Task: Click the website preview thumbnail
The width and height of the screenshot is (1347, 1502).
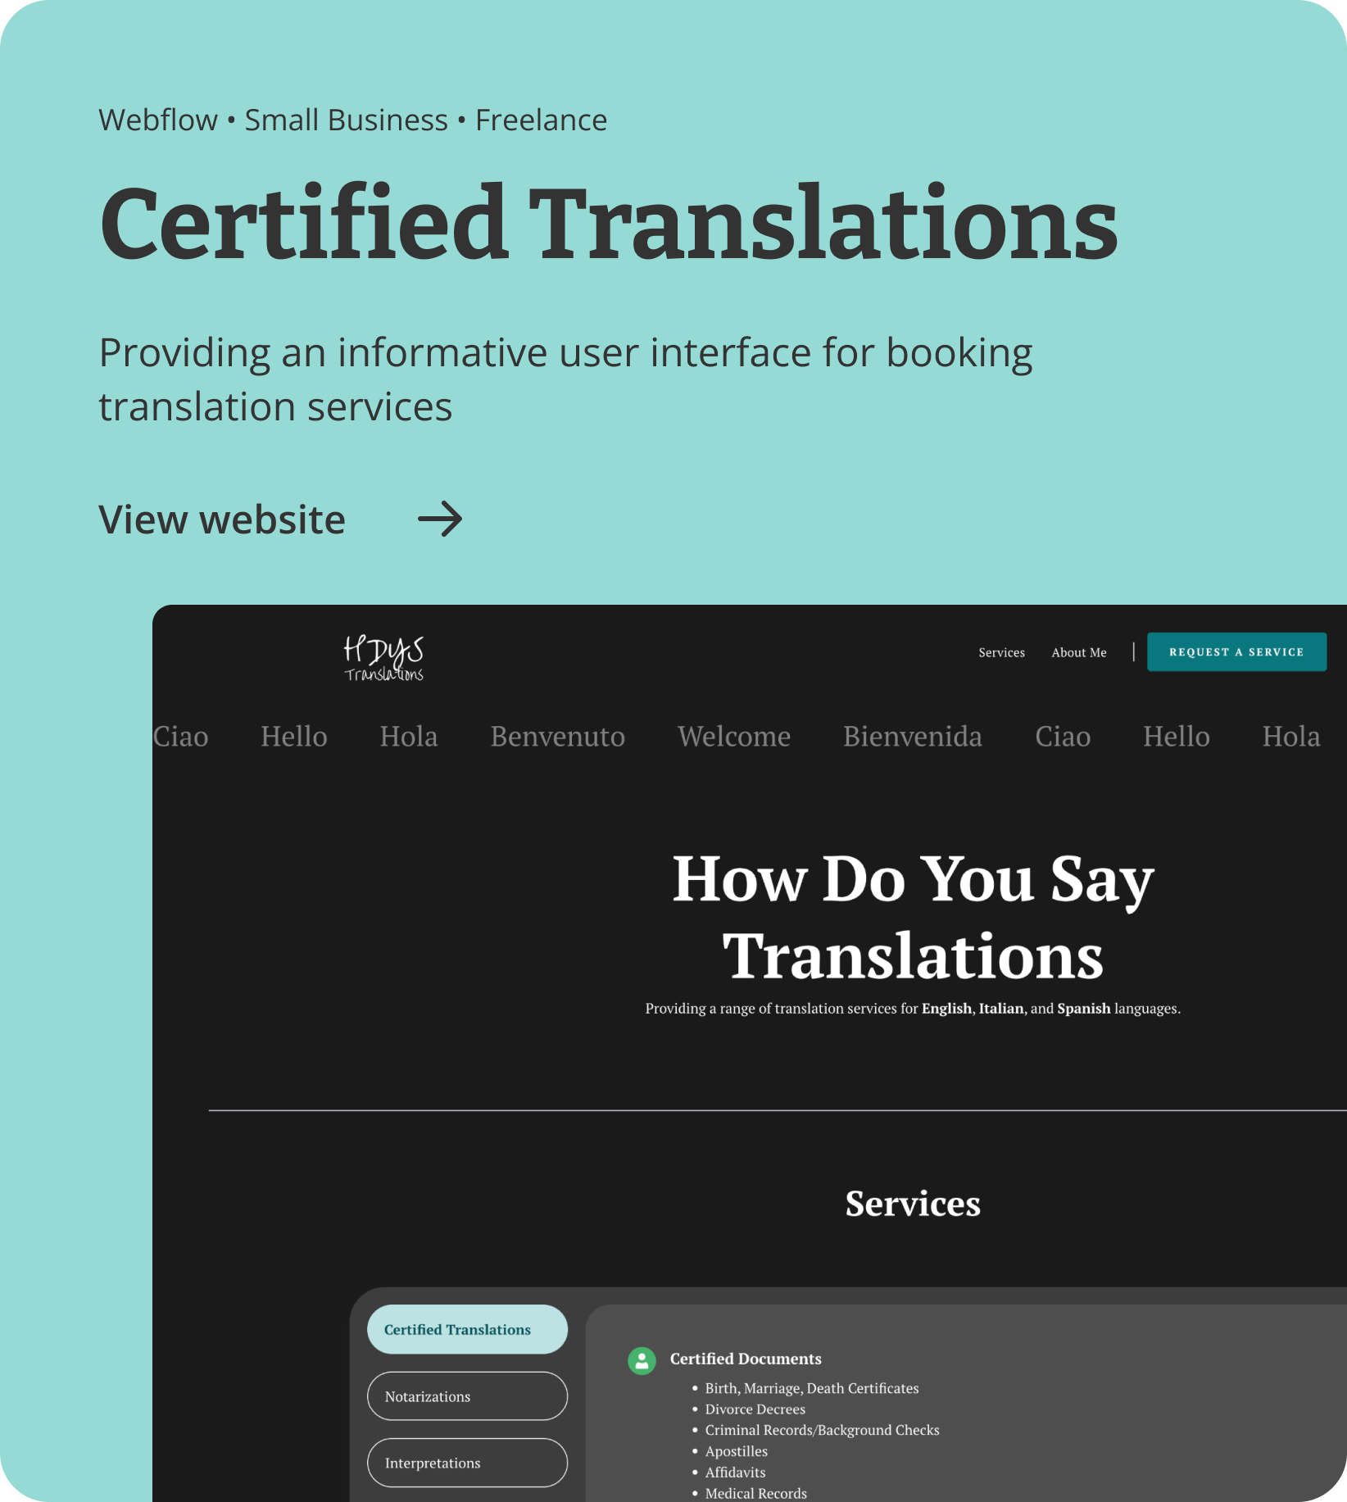Action: [x=750, y=1053]
